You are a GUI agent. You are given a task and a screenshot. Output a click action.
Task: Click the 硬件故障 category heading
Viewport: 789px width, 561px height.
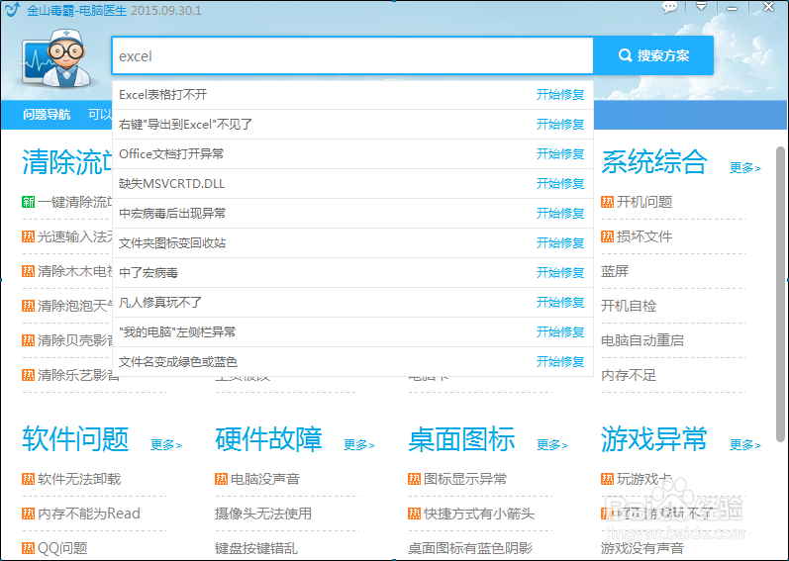click(268, 439)
